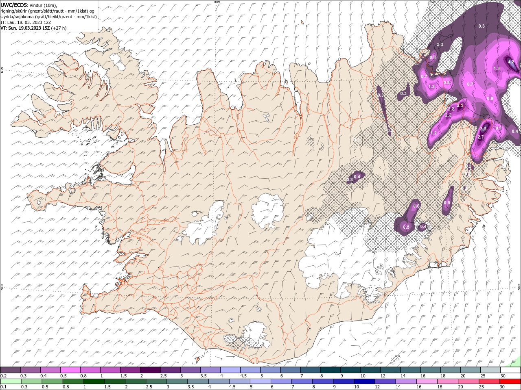
Task: Click the 3.6 snowfall value on the map
Action: click(x=483, y=129)
